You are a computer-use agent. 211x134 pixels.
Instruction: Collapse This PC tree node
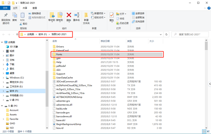point(2,42)
